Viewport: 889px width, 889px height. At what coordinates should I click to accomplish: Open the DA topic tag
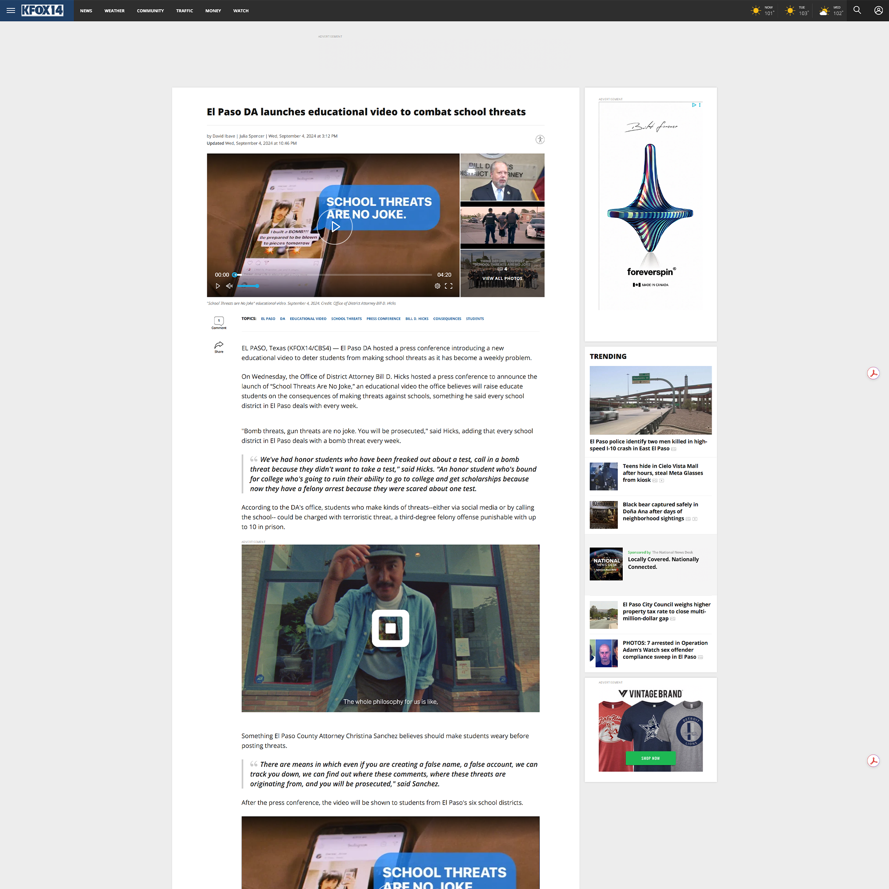click(283, 318)
